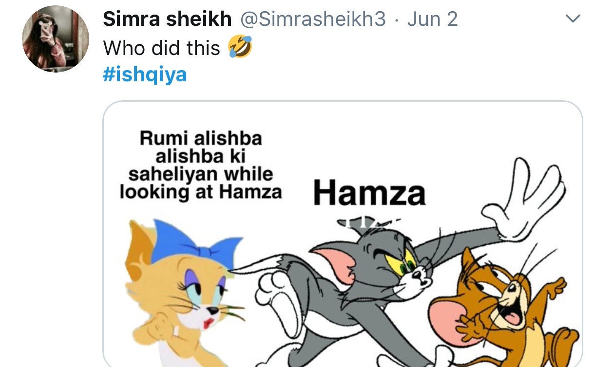Open the #ishqiya hashtag link

point(145,75)
